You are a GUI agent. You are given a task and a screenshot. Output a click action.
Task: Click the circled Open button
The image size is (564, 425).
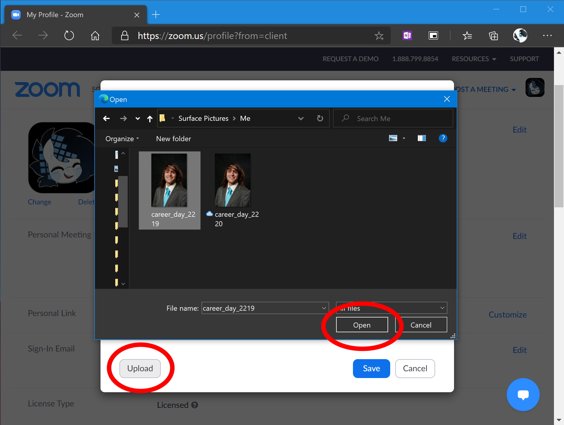pyautogui.click(x=362, y=325)
